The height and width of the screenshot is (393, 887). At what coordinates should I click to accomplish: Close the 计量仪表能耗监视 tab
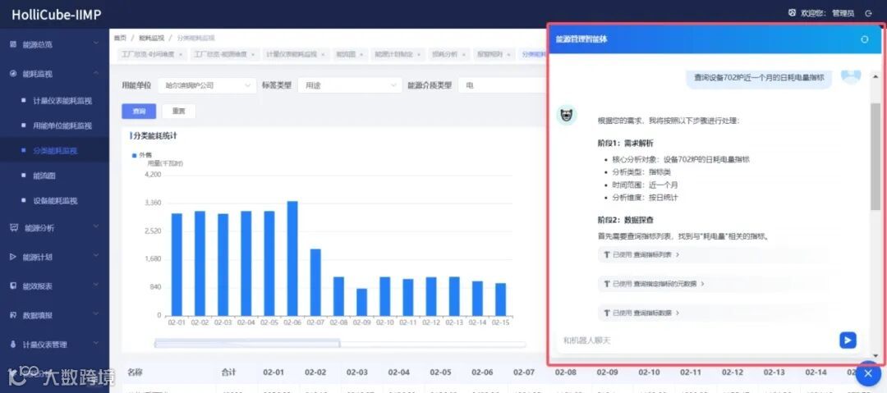323,54
